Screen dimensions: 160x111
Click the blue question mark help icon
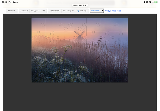(x=78, y=11)
